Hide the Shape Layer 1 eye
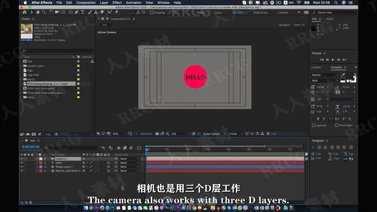This screenshot has width=377, height=212. click(x=22, y=167)
